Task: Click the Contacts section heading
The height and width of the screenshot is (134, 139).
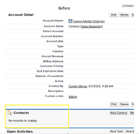Action: click(x=21, y=113)
